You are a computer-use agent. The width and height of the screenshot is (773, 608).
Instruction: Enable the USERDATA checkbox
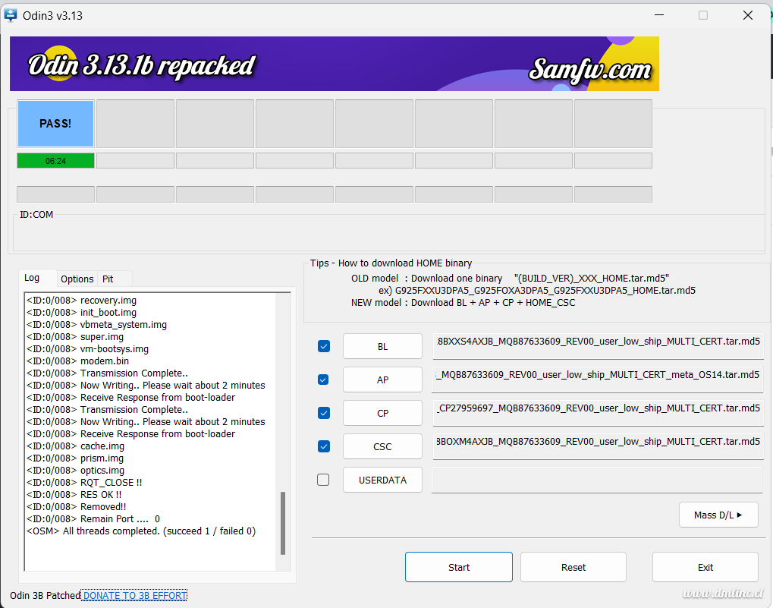[x=324, y=480]
